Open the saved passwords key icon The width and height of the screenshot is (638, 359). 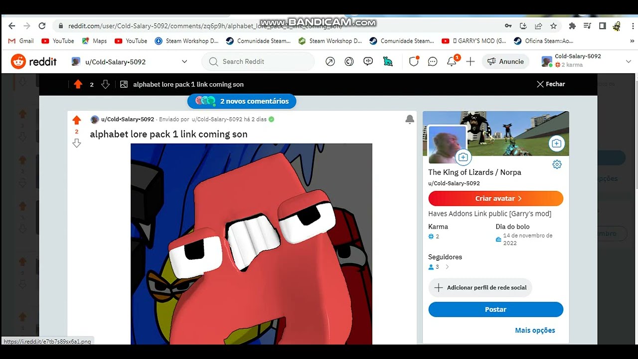(508, 26)
